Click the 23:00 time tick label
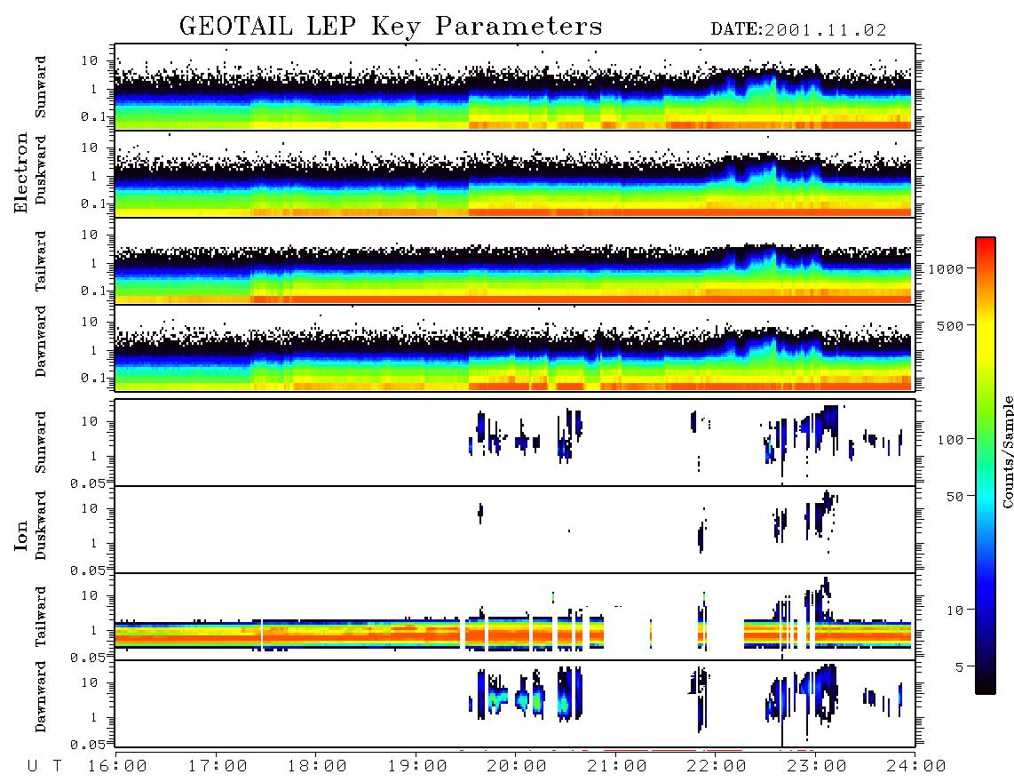Screen dimensions: 1014x782 [817, 766]
